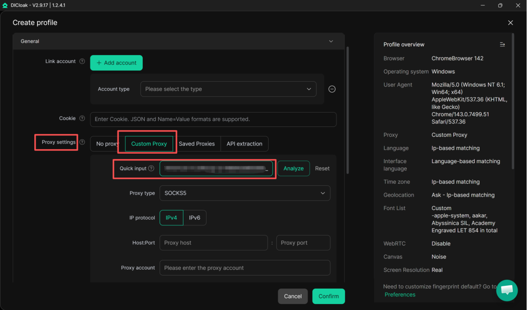This screenshot has height=310, width=527.
Task: Open help icon beside Cookie label
Action: point(82,118)
